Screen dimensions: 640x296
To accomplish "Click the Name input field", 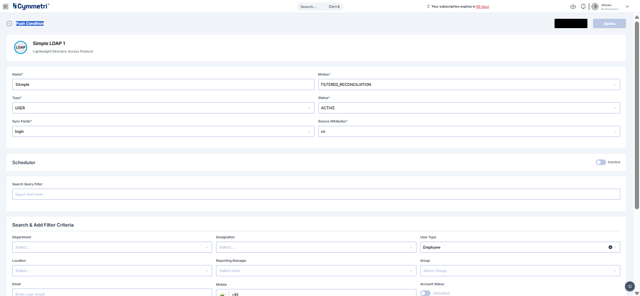I will coord(163,84).
